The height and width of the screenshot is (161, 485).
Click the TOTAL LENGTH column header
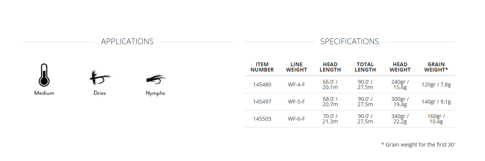pos(365,67)
